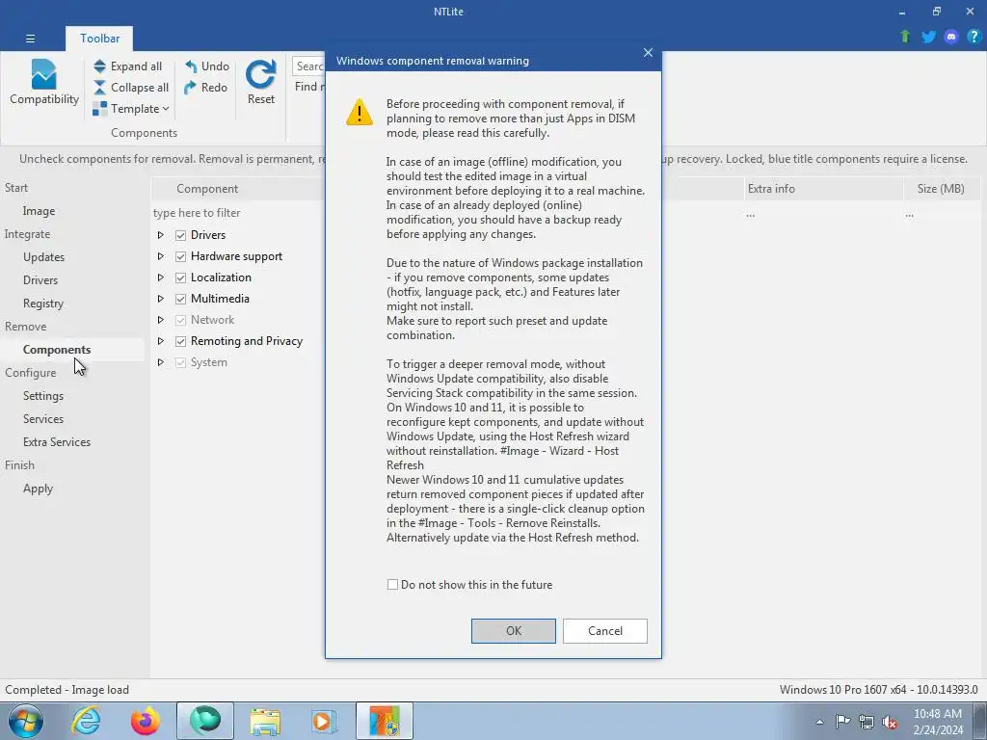Image resolution: width=987 pixels, height=740 pixels.
Task: Click the Extra info column header
Action: coord(771,189)
